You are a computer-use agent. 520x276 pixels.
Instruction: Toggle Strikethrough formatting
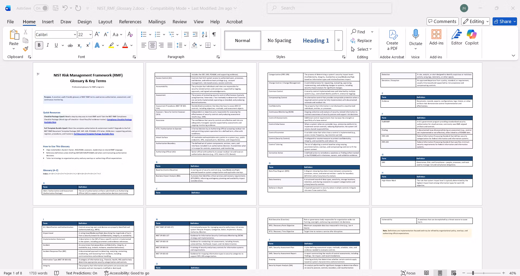[70, 45]
